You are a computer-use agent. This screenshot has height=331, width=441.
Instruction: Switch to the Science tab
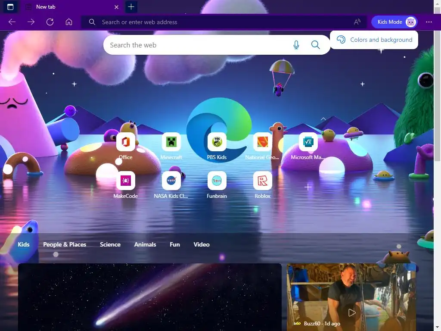110,244
